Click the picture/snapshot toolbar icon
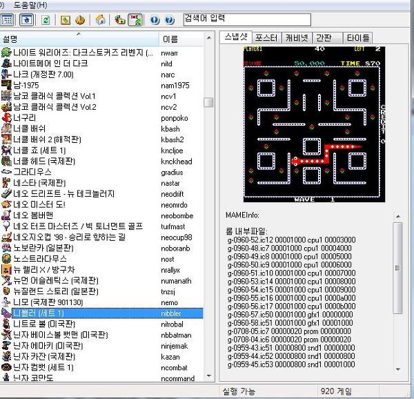This screenshot has width=414, height=399. point(66,20)
